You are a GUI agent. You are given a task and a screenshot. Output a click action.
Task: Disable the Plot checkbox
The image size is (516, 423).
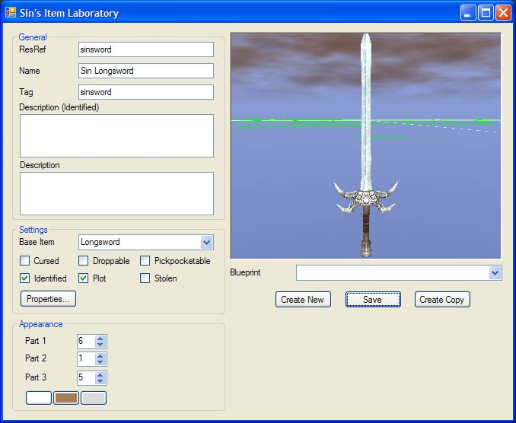[x=84, y=278]
